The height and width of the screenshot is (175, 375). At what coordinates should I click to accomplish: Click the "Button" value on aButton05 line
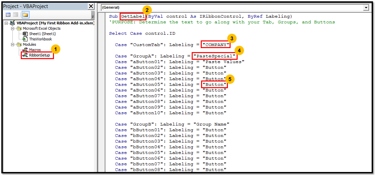214,84
